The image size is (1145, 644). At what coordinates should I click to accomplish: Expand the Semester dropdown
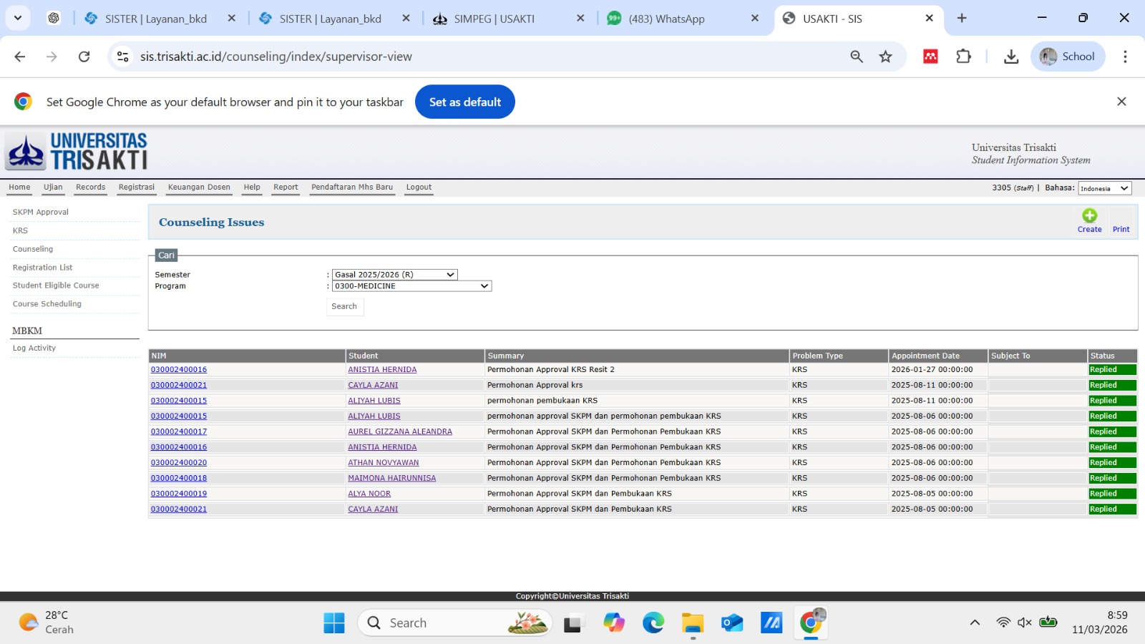(394, 275)
